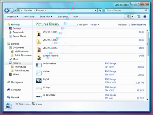Click the Help question mark icon

tap(145, 17)
